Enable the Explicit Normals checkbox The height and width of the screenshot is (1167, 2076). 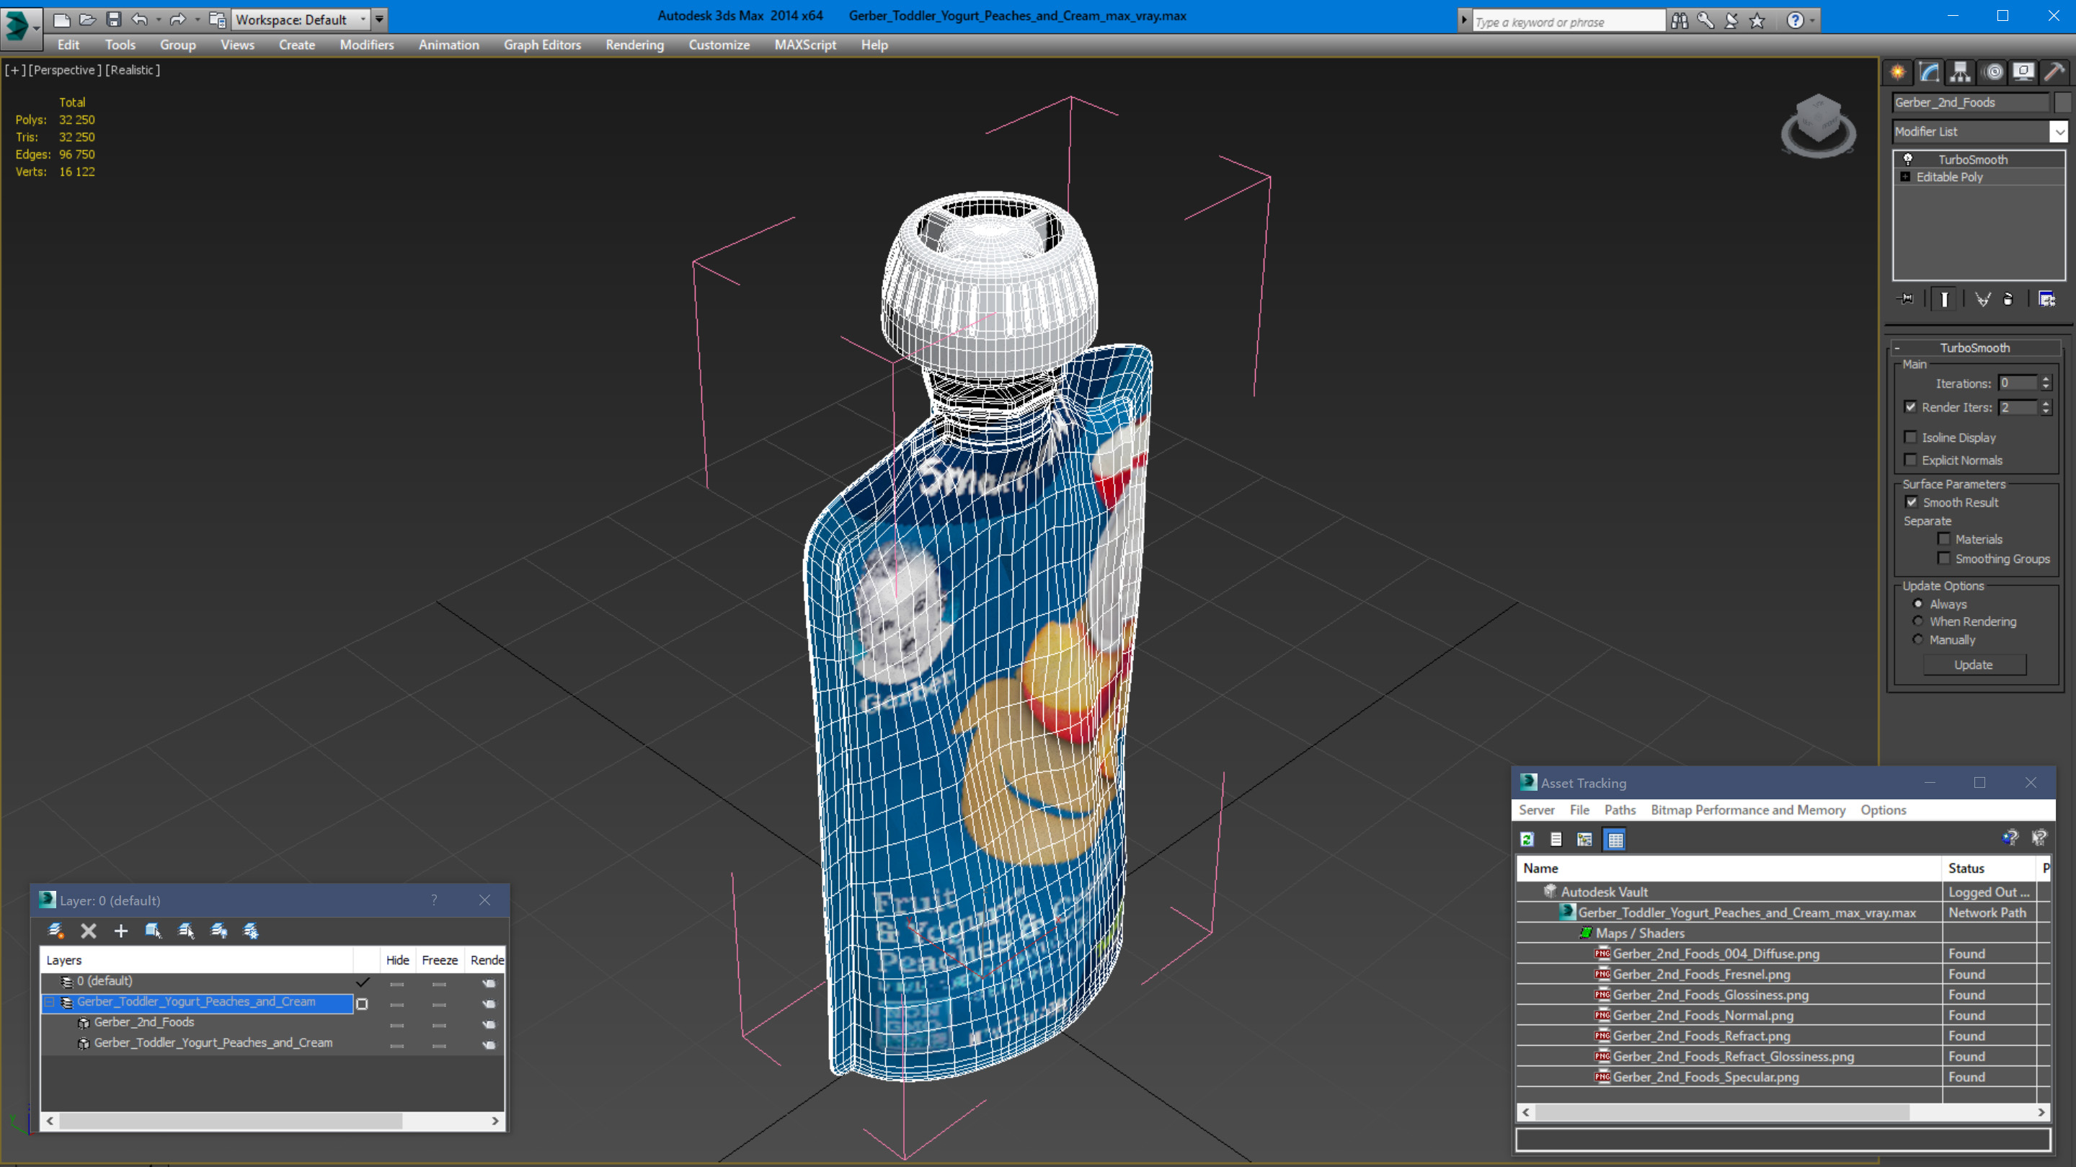click(x=1910, y=459)
